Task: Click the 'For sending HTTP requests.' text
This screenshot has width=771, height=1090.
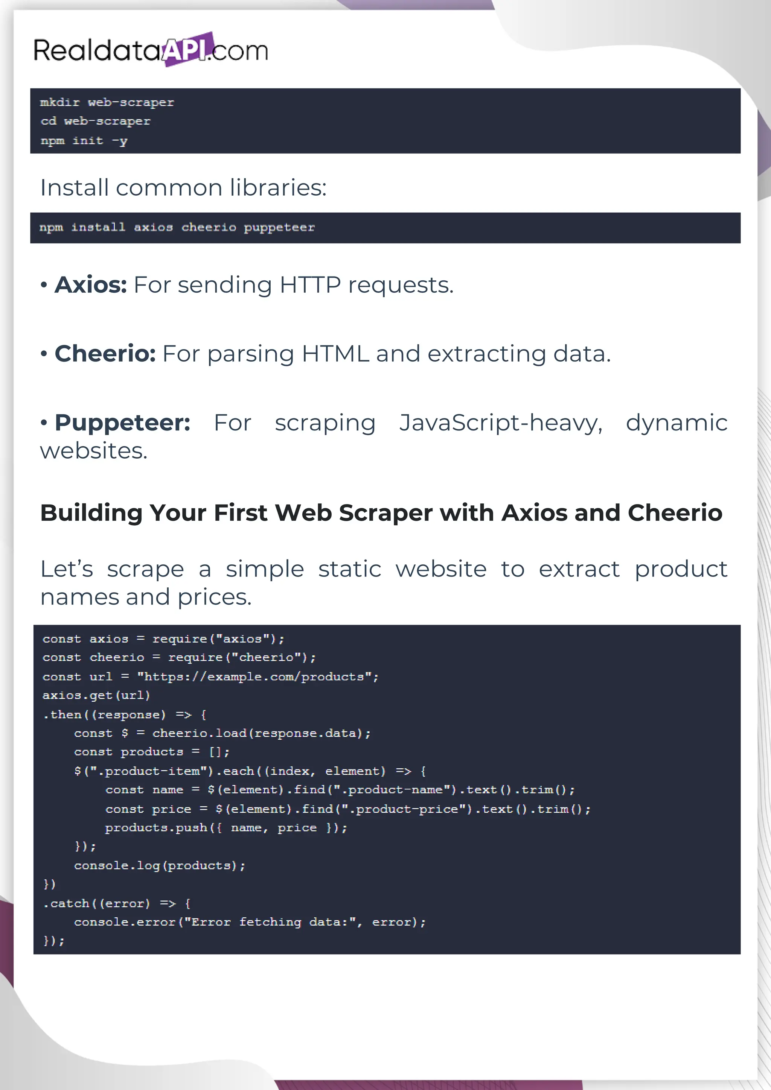Action: (294, 285)
